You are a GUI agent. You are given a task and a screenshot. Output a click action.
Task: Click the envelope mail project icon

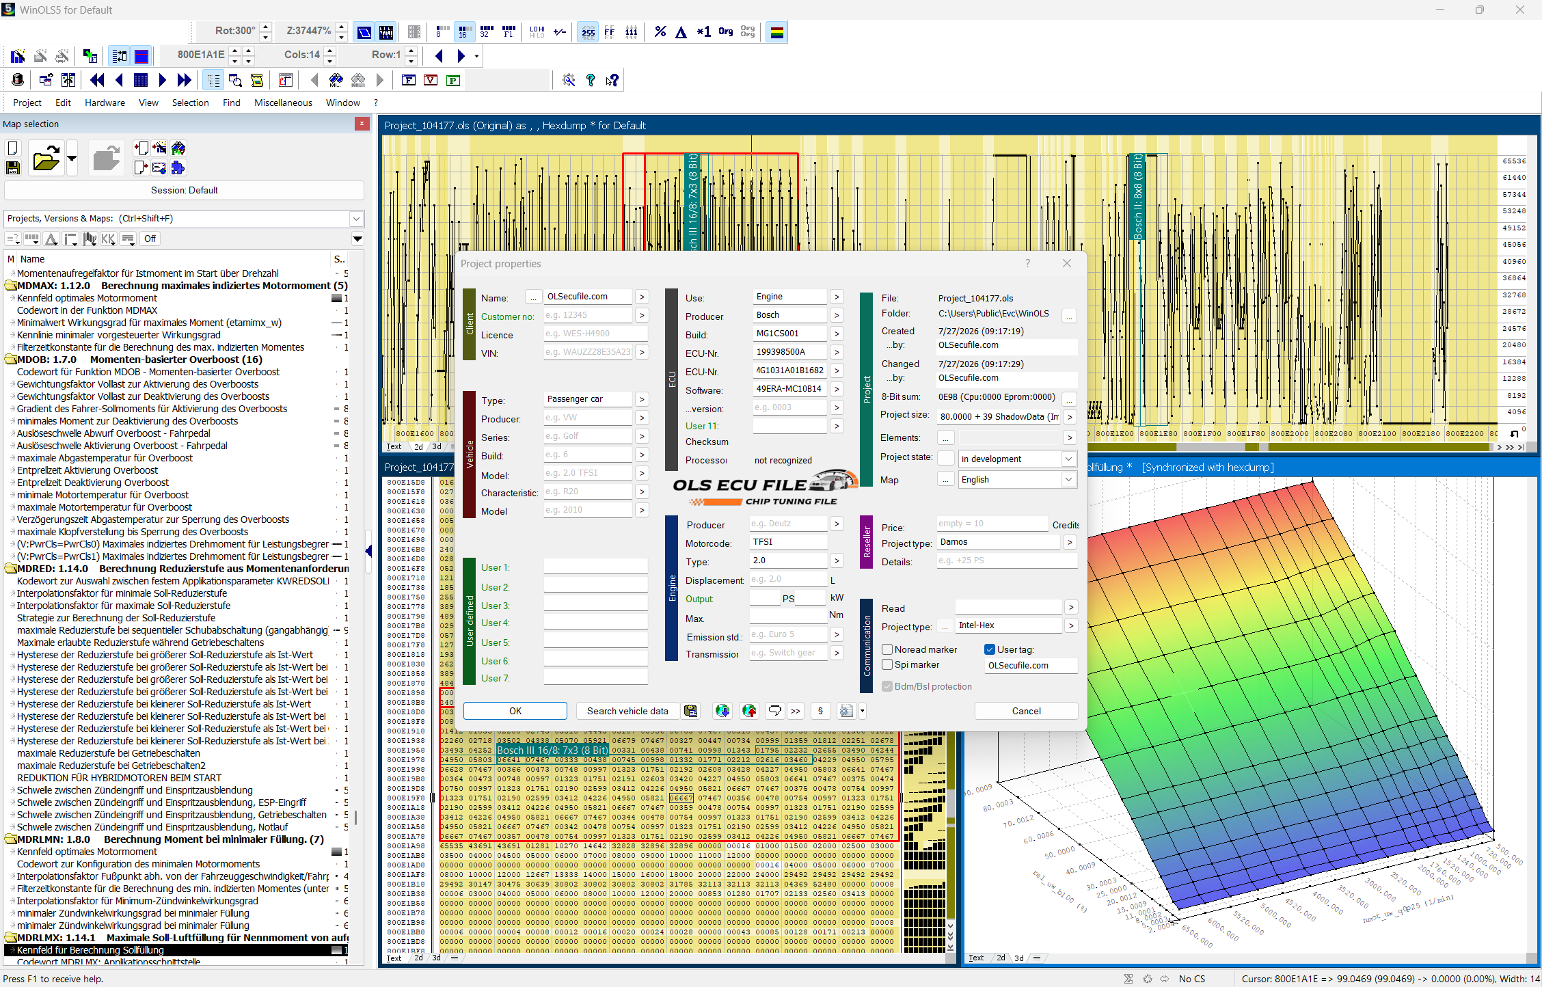159,168
